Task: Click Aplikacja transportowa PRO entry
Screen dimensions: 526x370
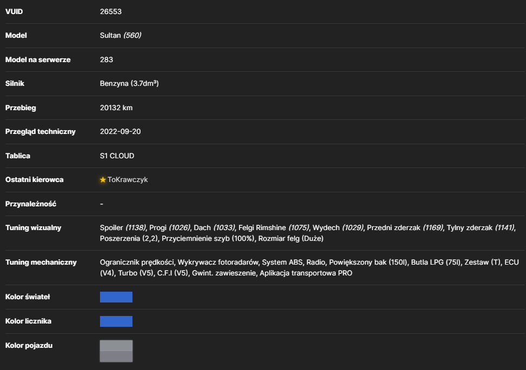Action: coord(306,273)
